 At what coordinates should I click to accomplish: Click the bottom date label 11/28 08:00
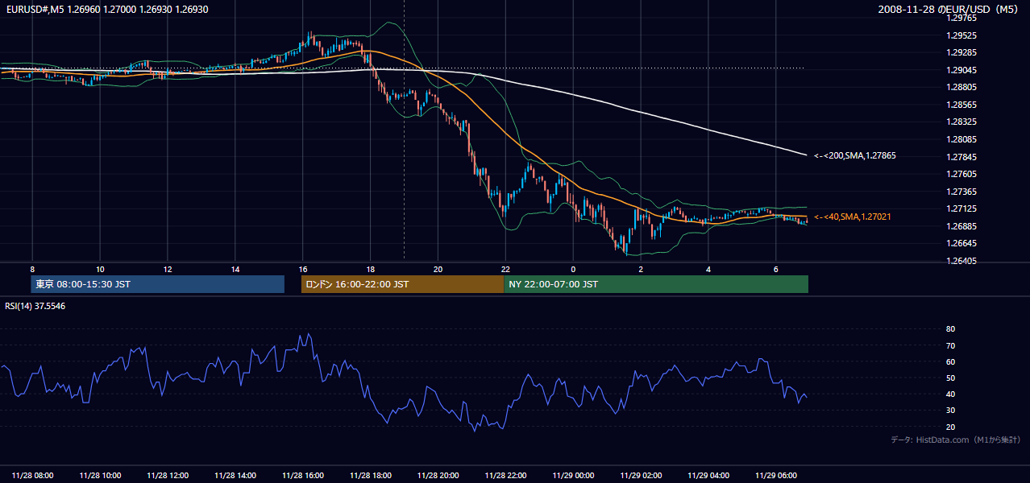[x=33, y=476]
